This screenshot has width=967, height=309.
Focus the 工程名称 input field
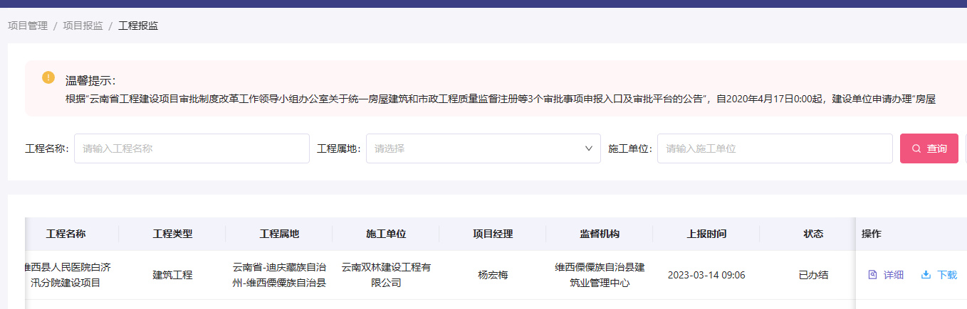(x=192, y=148)
